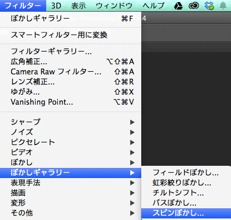This screenshot has height=220, width=231.
Task: Open the notification bell icon
Action: point(223,6)
